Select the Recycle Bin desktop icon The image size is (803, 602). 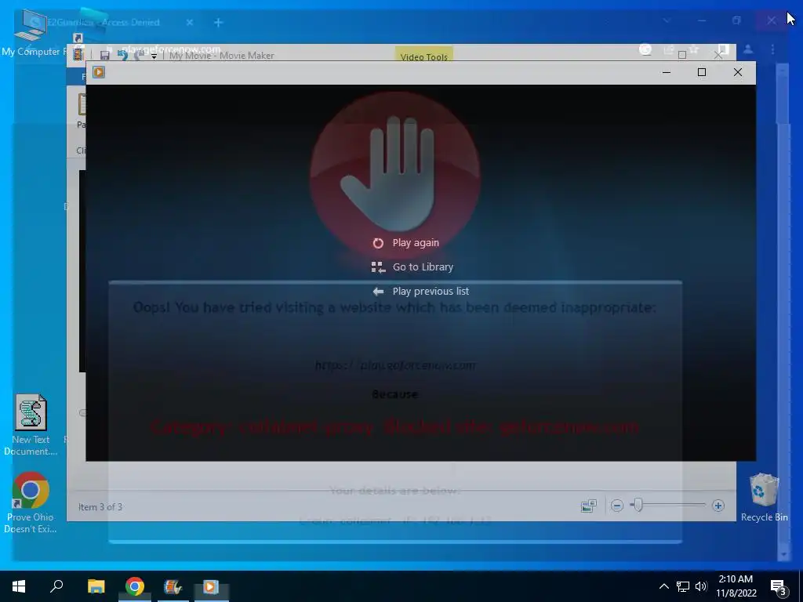tap(764, 498)
